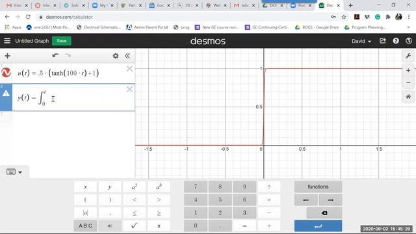416x234 pixels.
Task: Click the warning icon on the y(t) expression
Action: 6,94
